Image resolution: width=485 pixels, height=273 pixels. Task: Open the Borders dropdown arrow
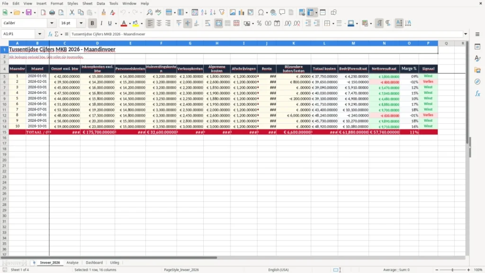tap(333, 24)
